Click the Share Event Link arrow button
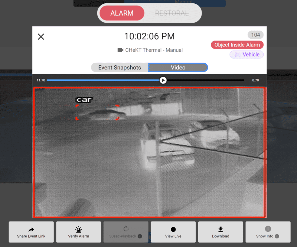 [x=31, y=232]
